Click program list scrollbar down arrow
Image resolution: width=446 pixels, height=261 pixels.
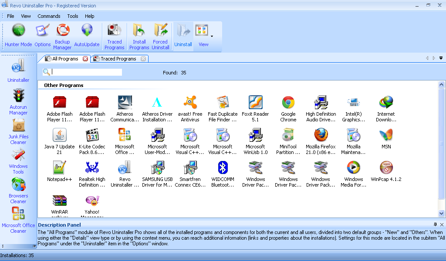tap(442, 213)
